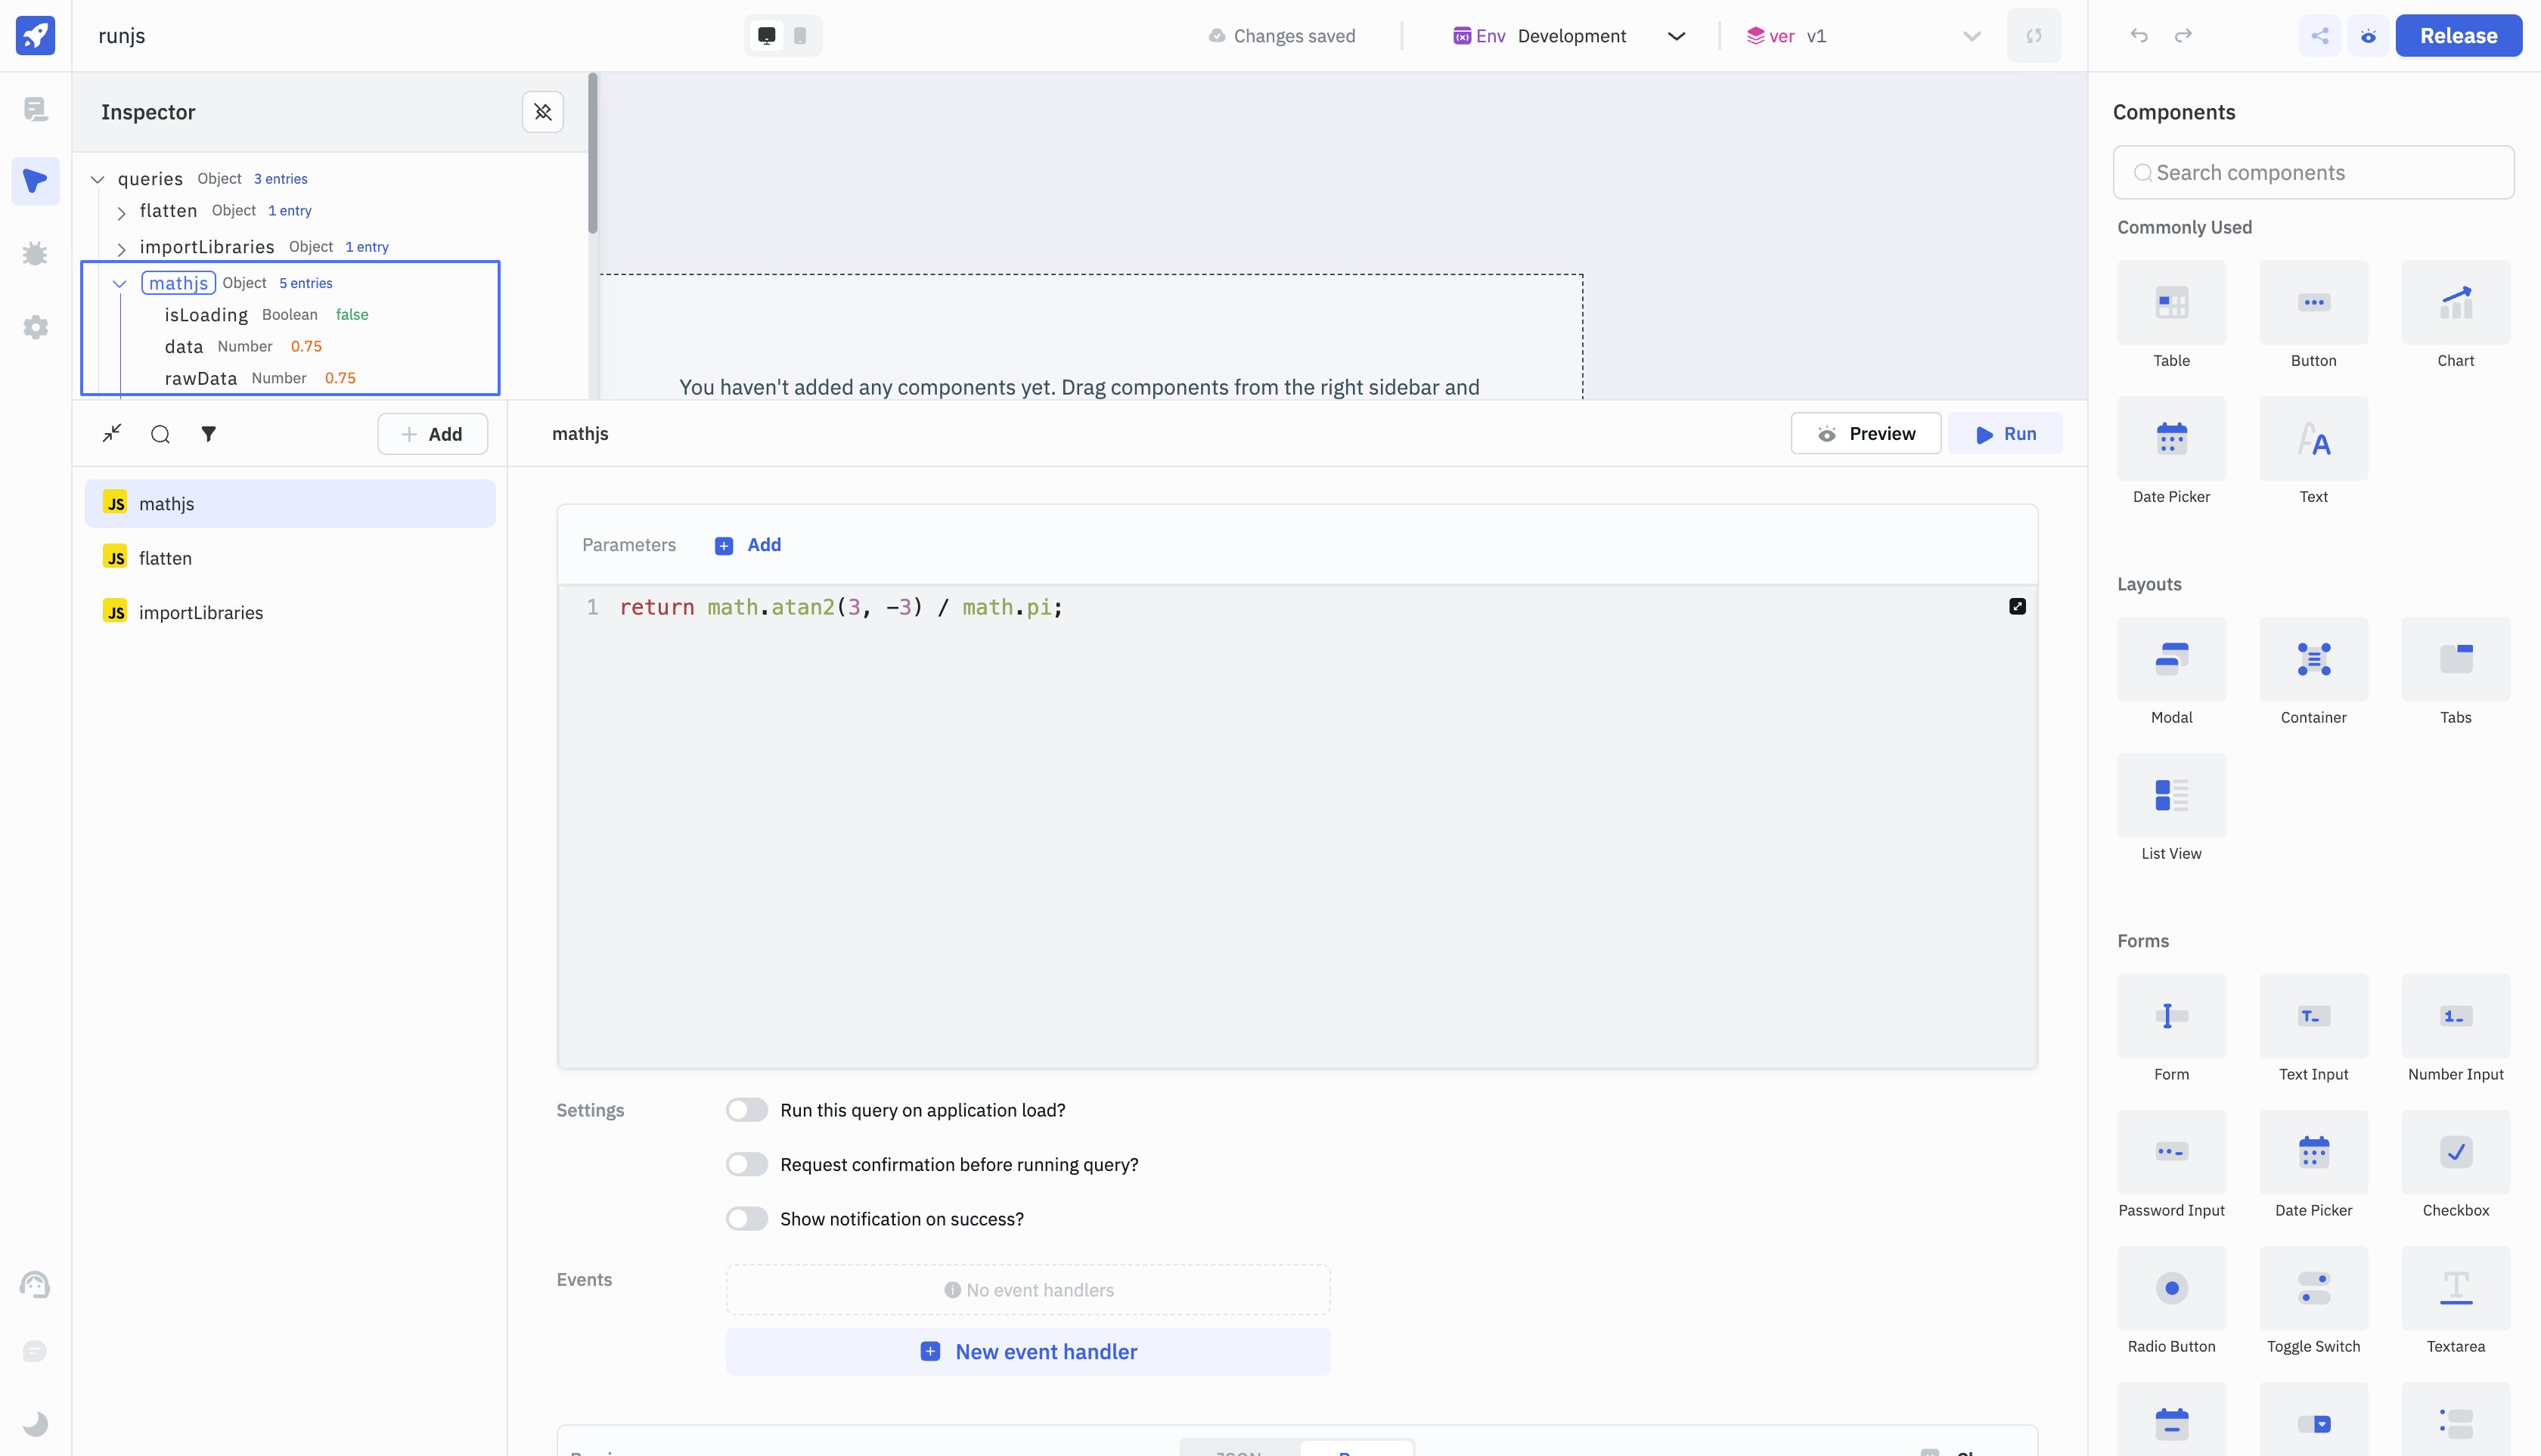The image size is (2541, 1456).
Task: Collapse the query panel with arrows icon
Action: 112,433
